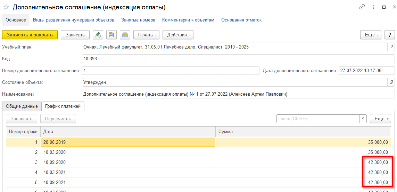
Task: Click the Записать button
Action: tap(75, 35)
